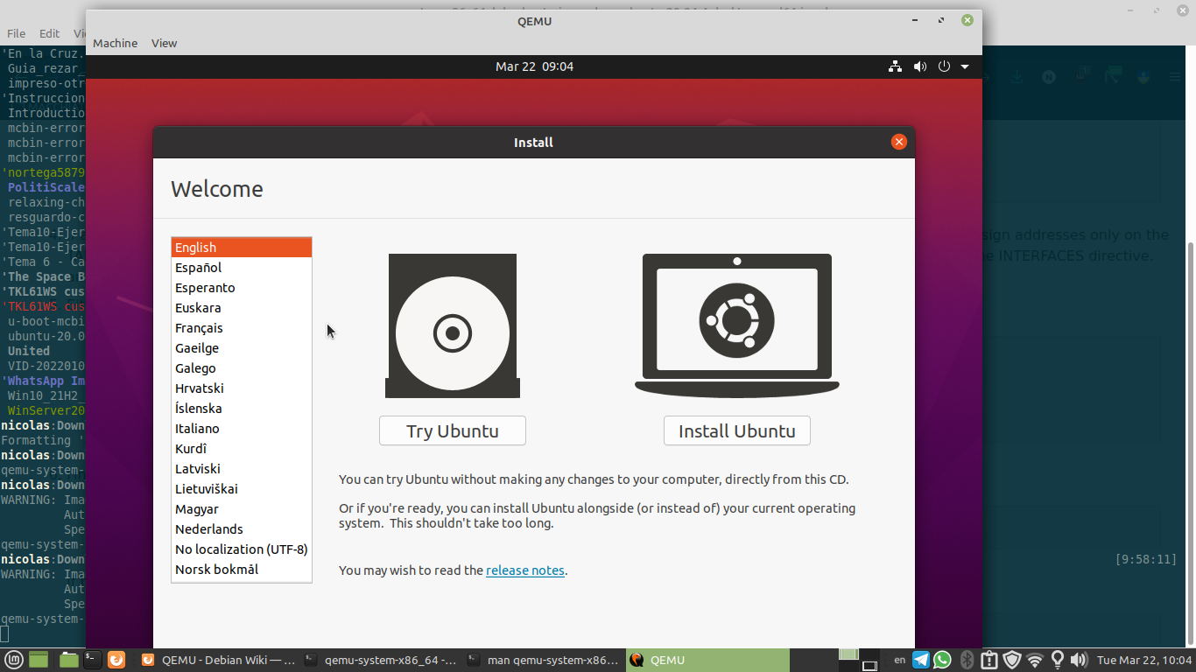Click the QEMU taskbar window button

coord(707,660)
